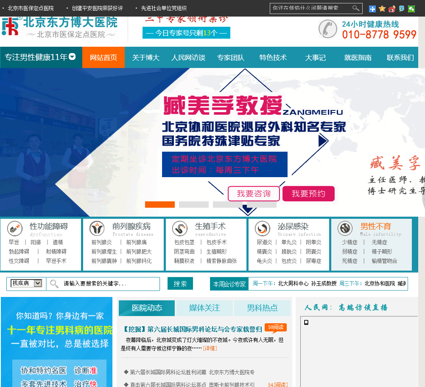Switch to 男科热点 tab
Image resolution: width=425 pixels, height=387 pixels.
262,308
